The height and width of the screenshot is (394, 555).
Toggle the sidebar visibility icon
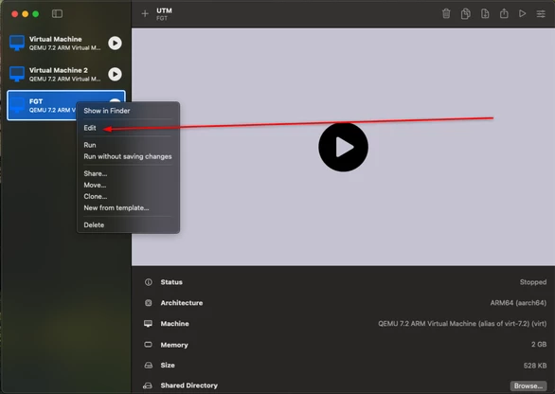point(57,14)
